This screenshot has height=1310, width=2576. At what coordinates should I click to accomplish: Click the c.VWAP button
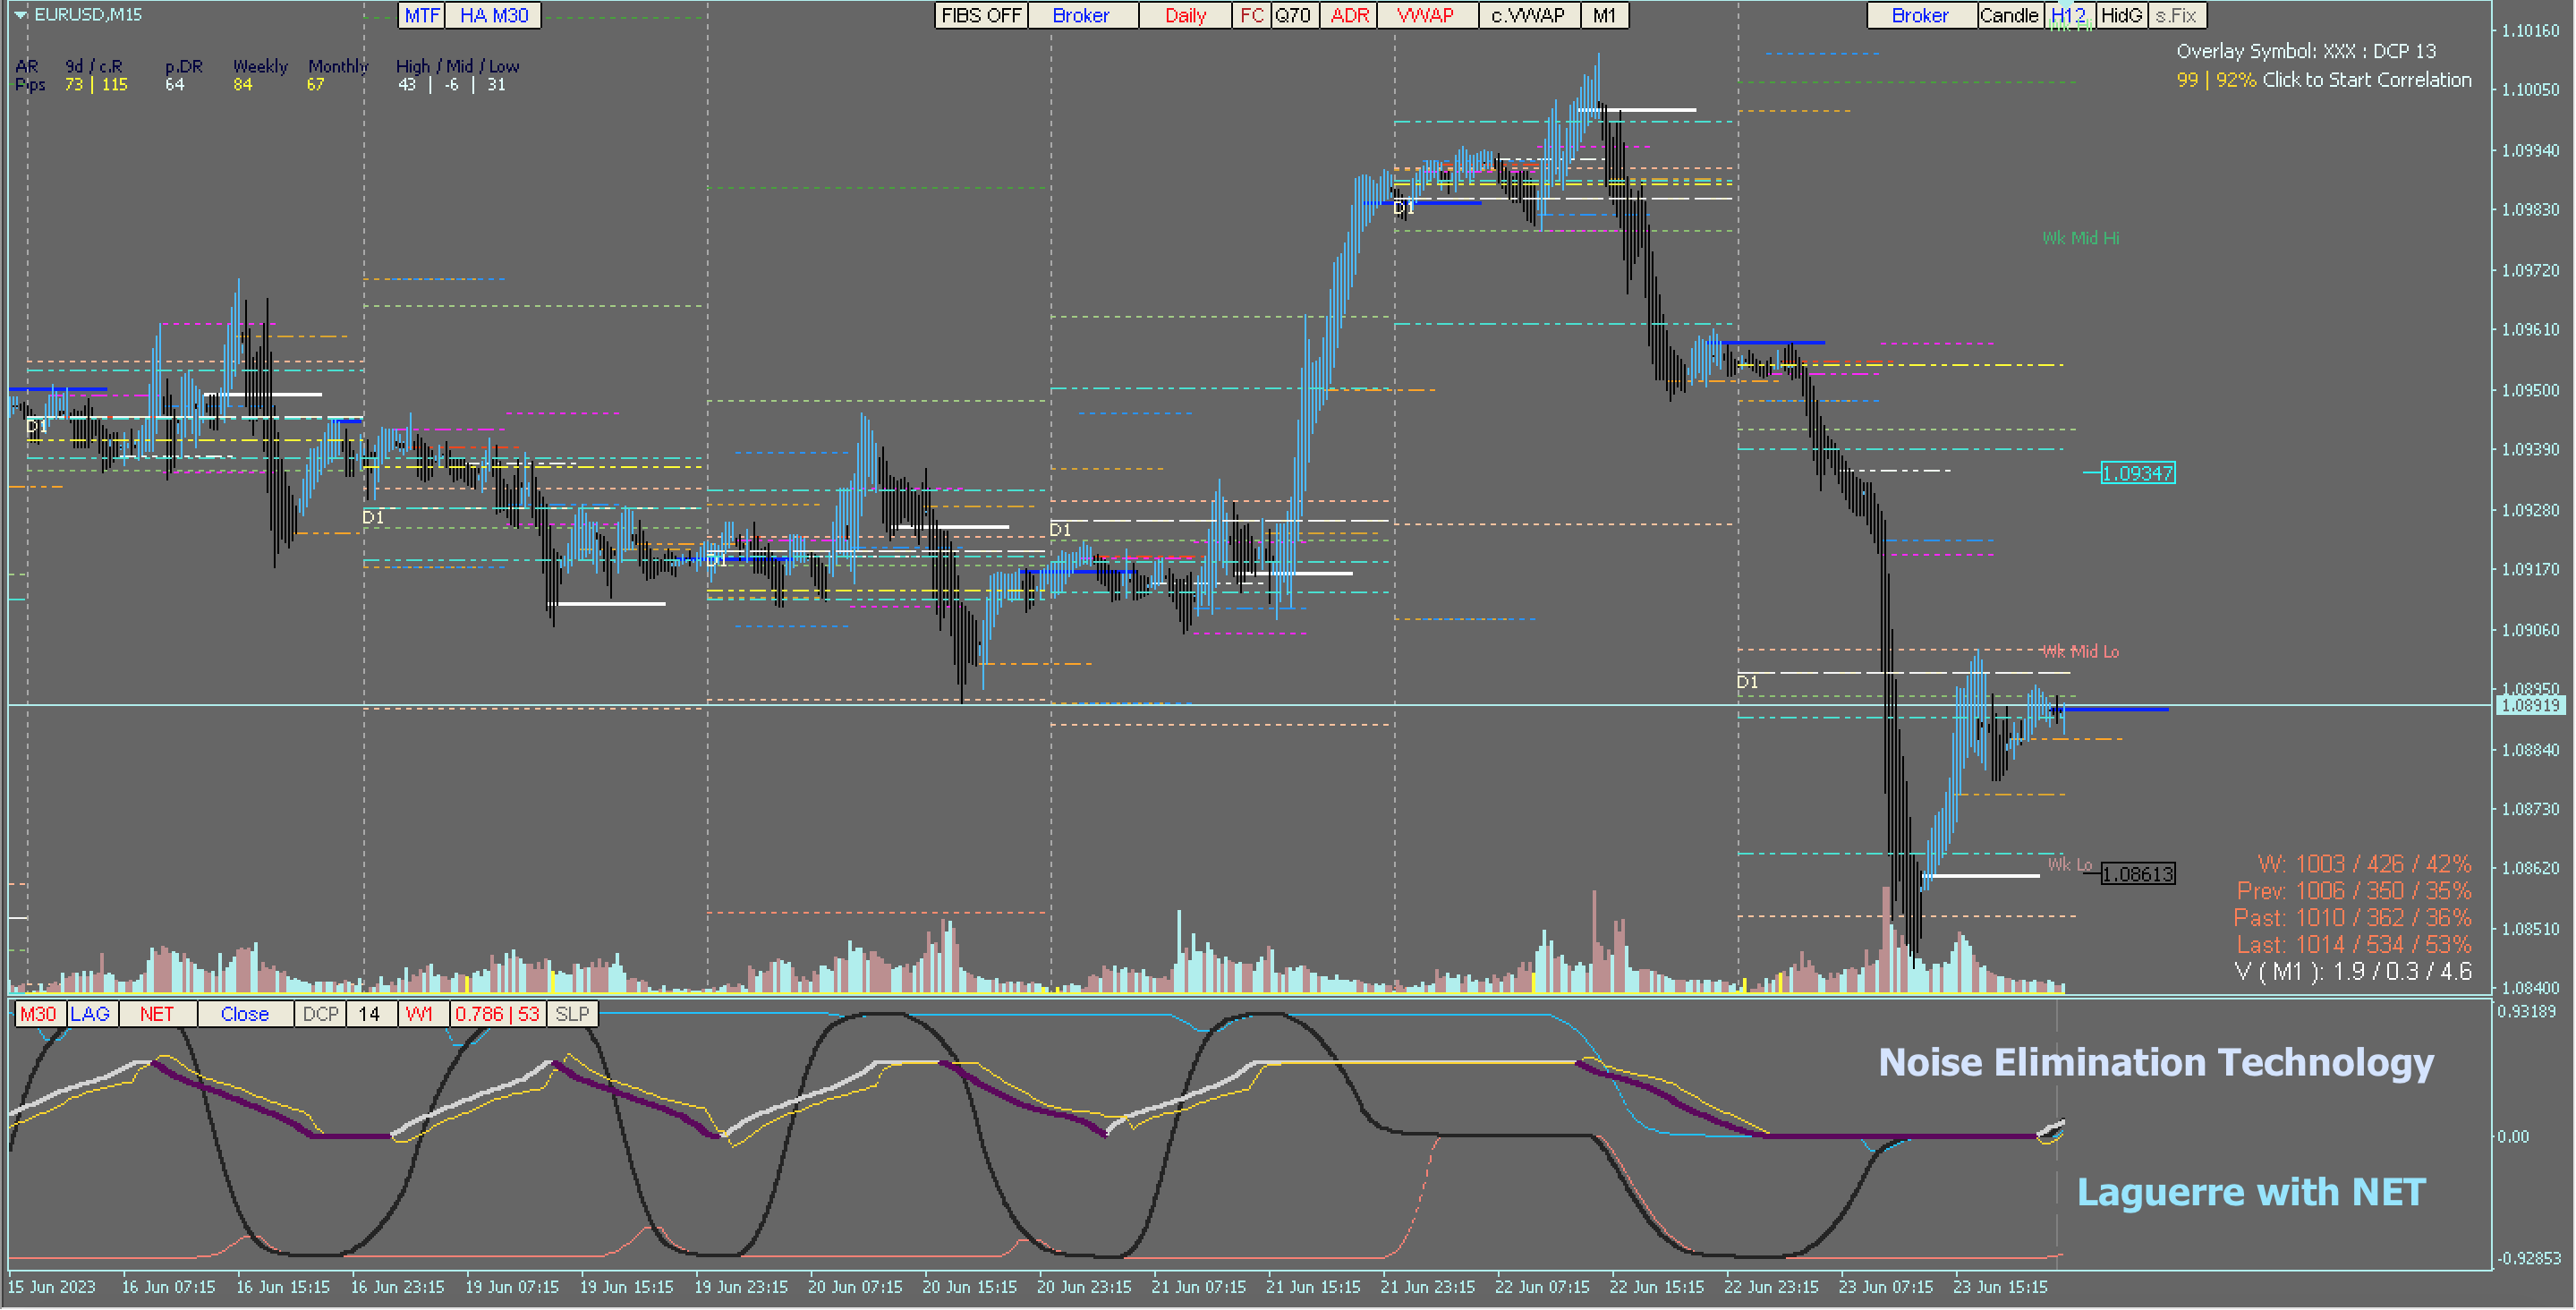click(1528, 15)
